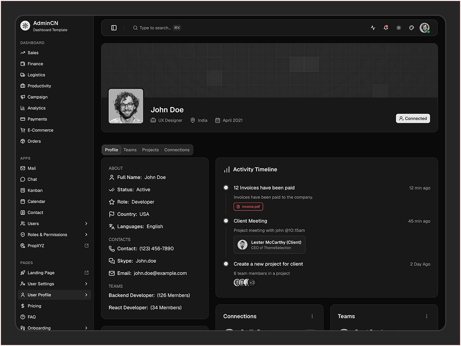Open the activity pulse icon in header

(373, 28)
